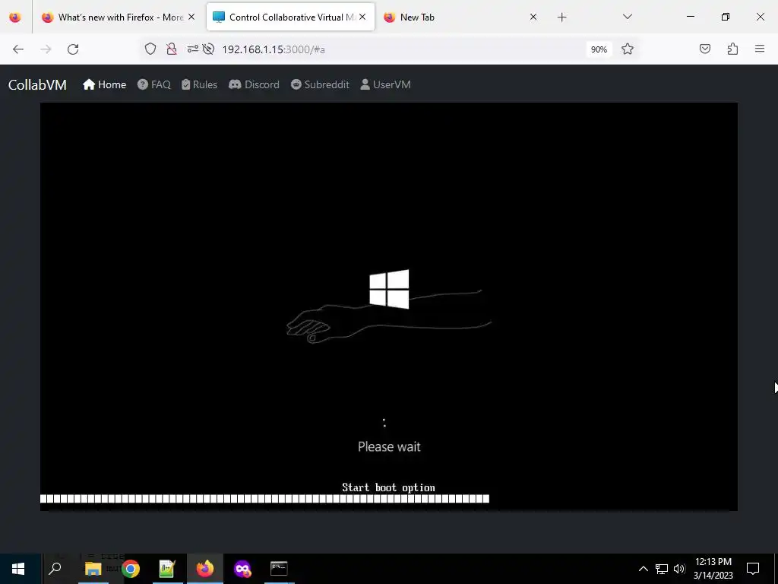The height and width of the screenshot is (584, 778).
Task: Open the purple mask app in taskbar
Action: (x=242, y=569)
